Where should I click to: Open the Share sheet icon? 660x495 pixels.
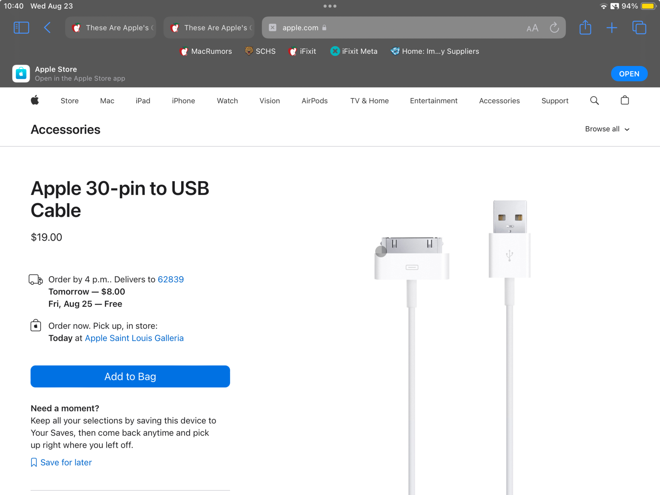point(585,28)
